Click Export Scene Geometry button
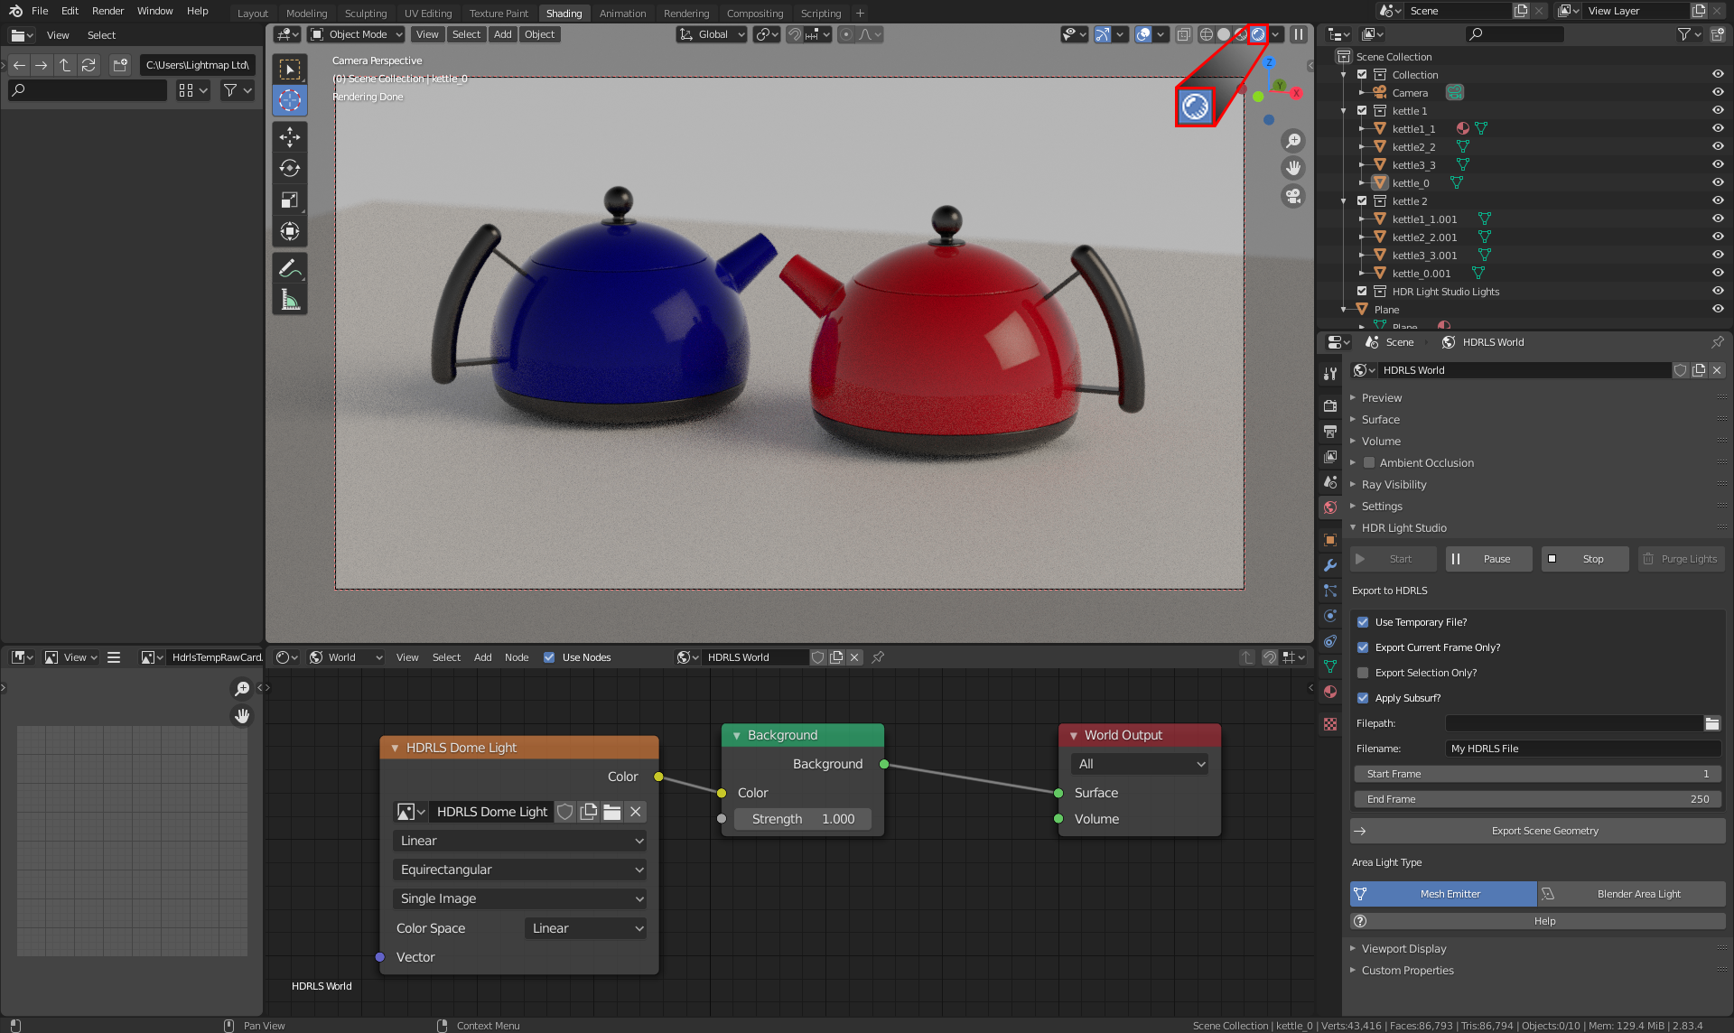The width and height of the screenshot is (1734, 1033). point(1537,831)
